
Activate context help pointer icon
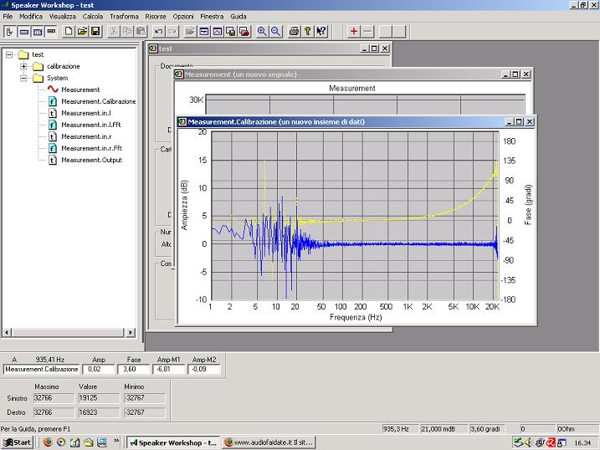coord(321,31)
